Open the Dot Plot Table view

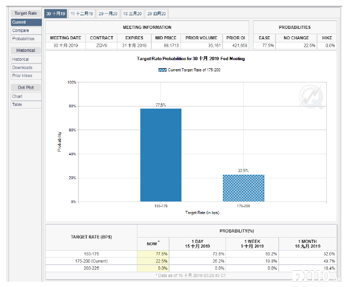[26, 104]
